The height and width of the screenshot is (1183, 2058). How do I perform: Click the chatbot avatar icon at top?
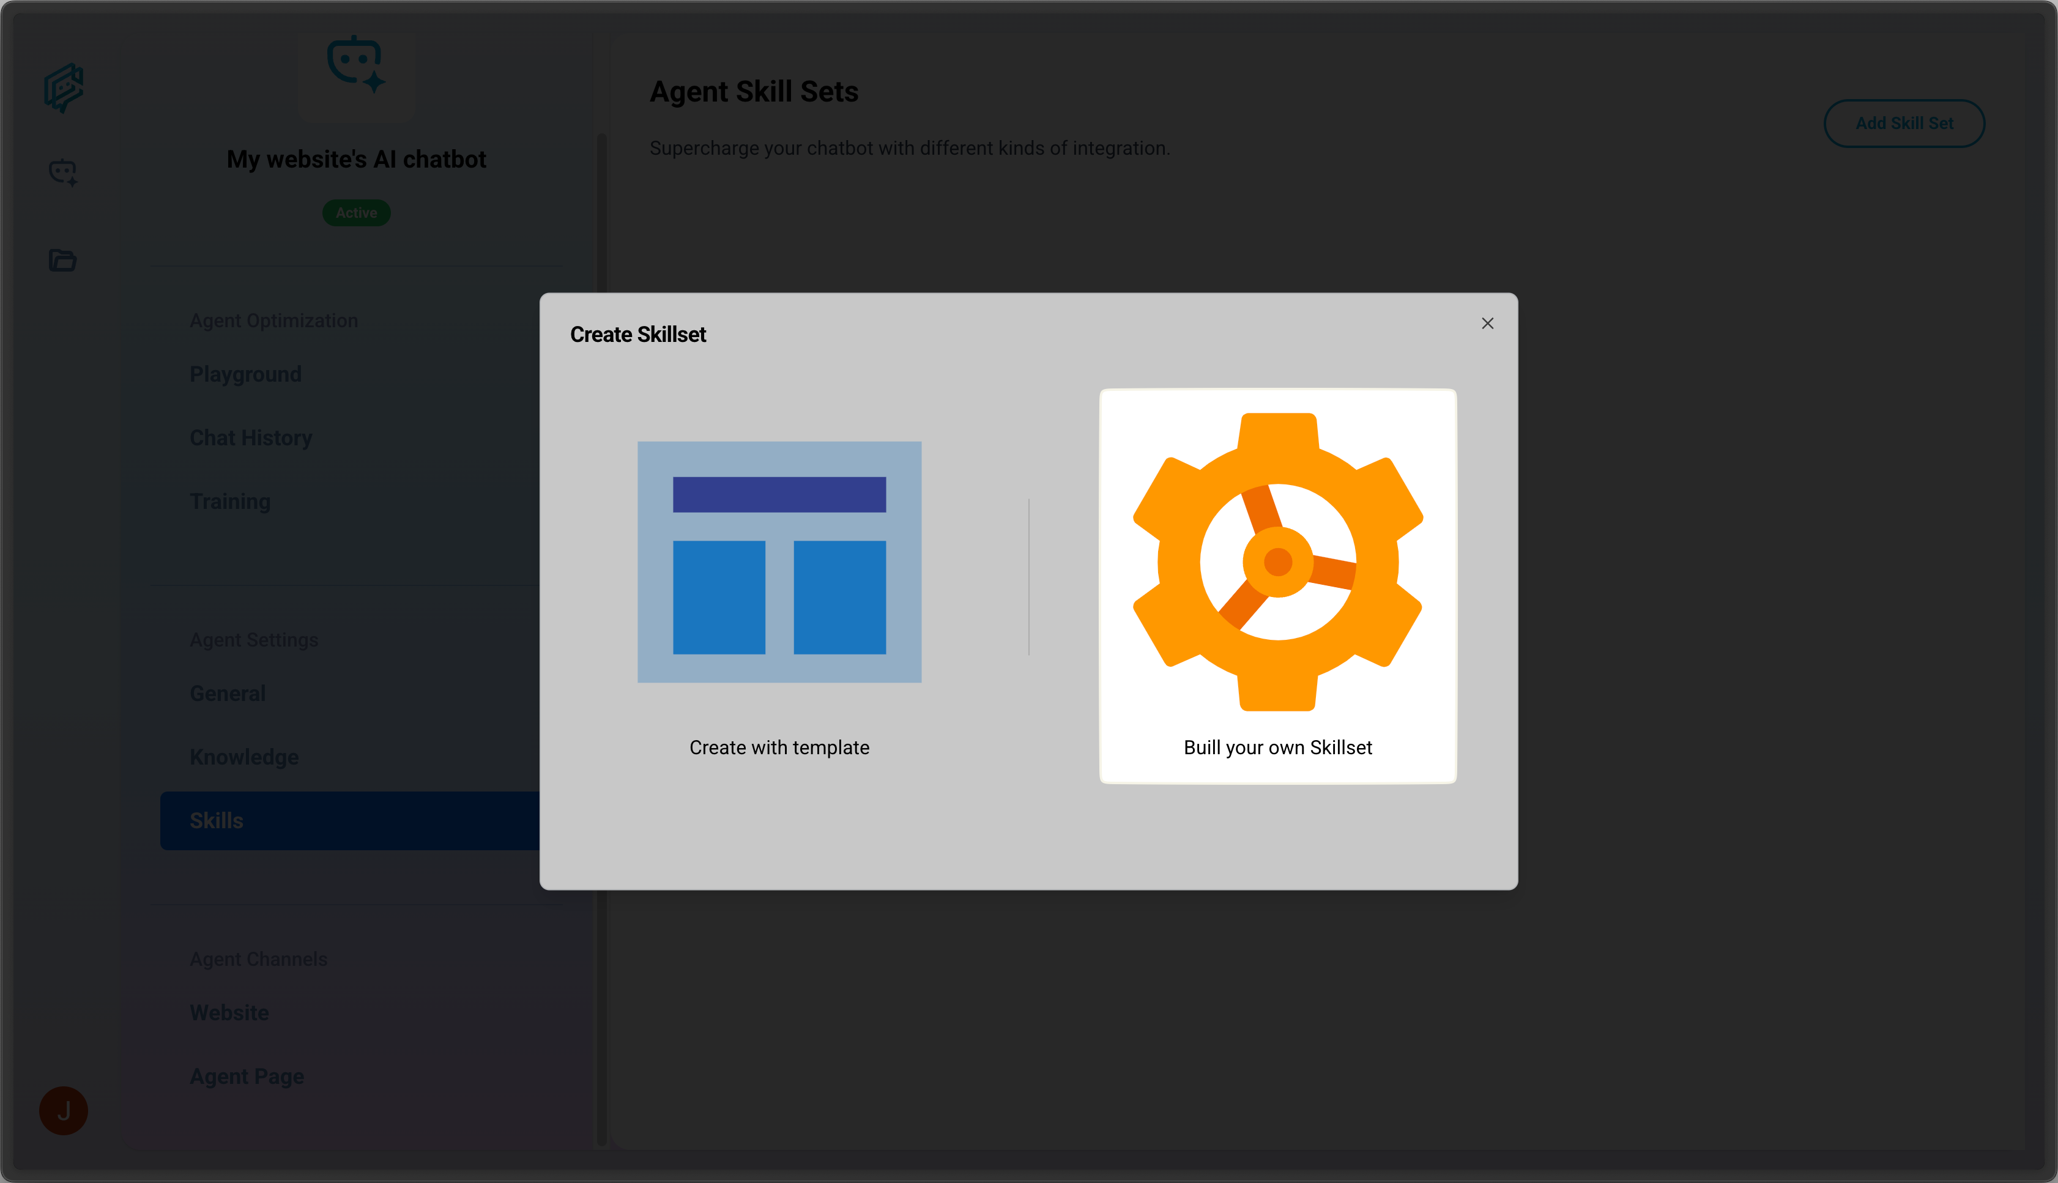point(356,65)
